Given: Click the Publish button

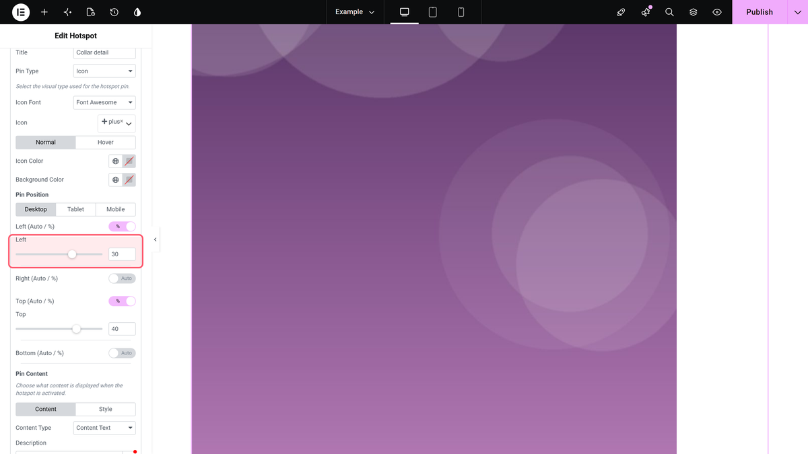Looking at the screenshot, I should [760, 12].
